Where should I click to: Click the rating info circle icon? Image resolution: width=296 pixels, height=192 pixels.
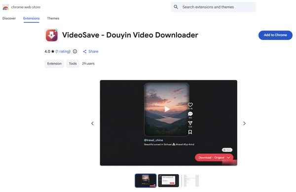click(75, 51)
